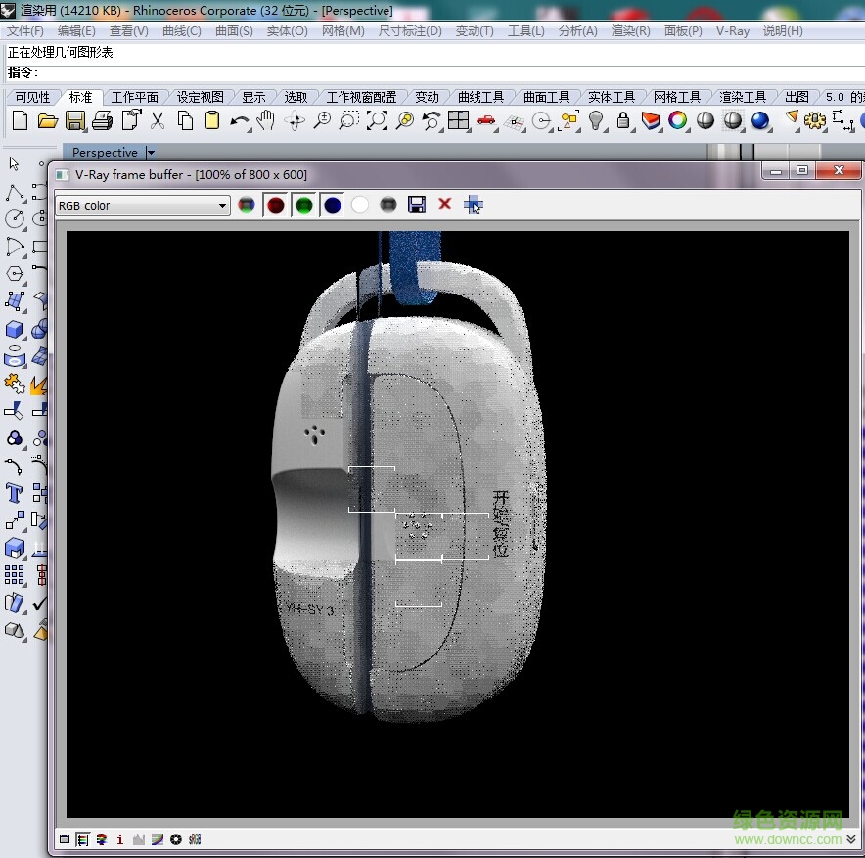Click the Save file icon in Rhino toolbar
865x858 pixels.
point(75,120)
